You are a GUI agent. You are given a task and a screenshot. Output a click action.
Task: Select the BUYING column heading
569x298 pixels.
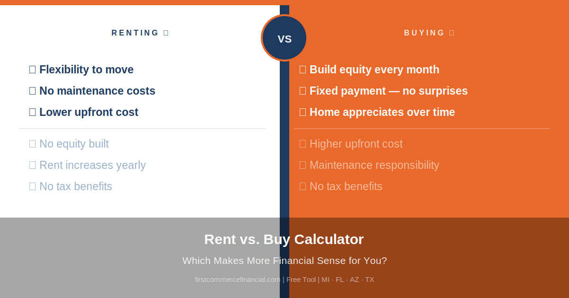tap(424, 33)
